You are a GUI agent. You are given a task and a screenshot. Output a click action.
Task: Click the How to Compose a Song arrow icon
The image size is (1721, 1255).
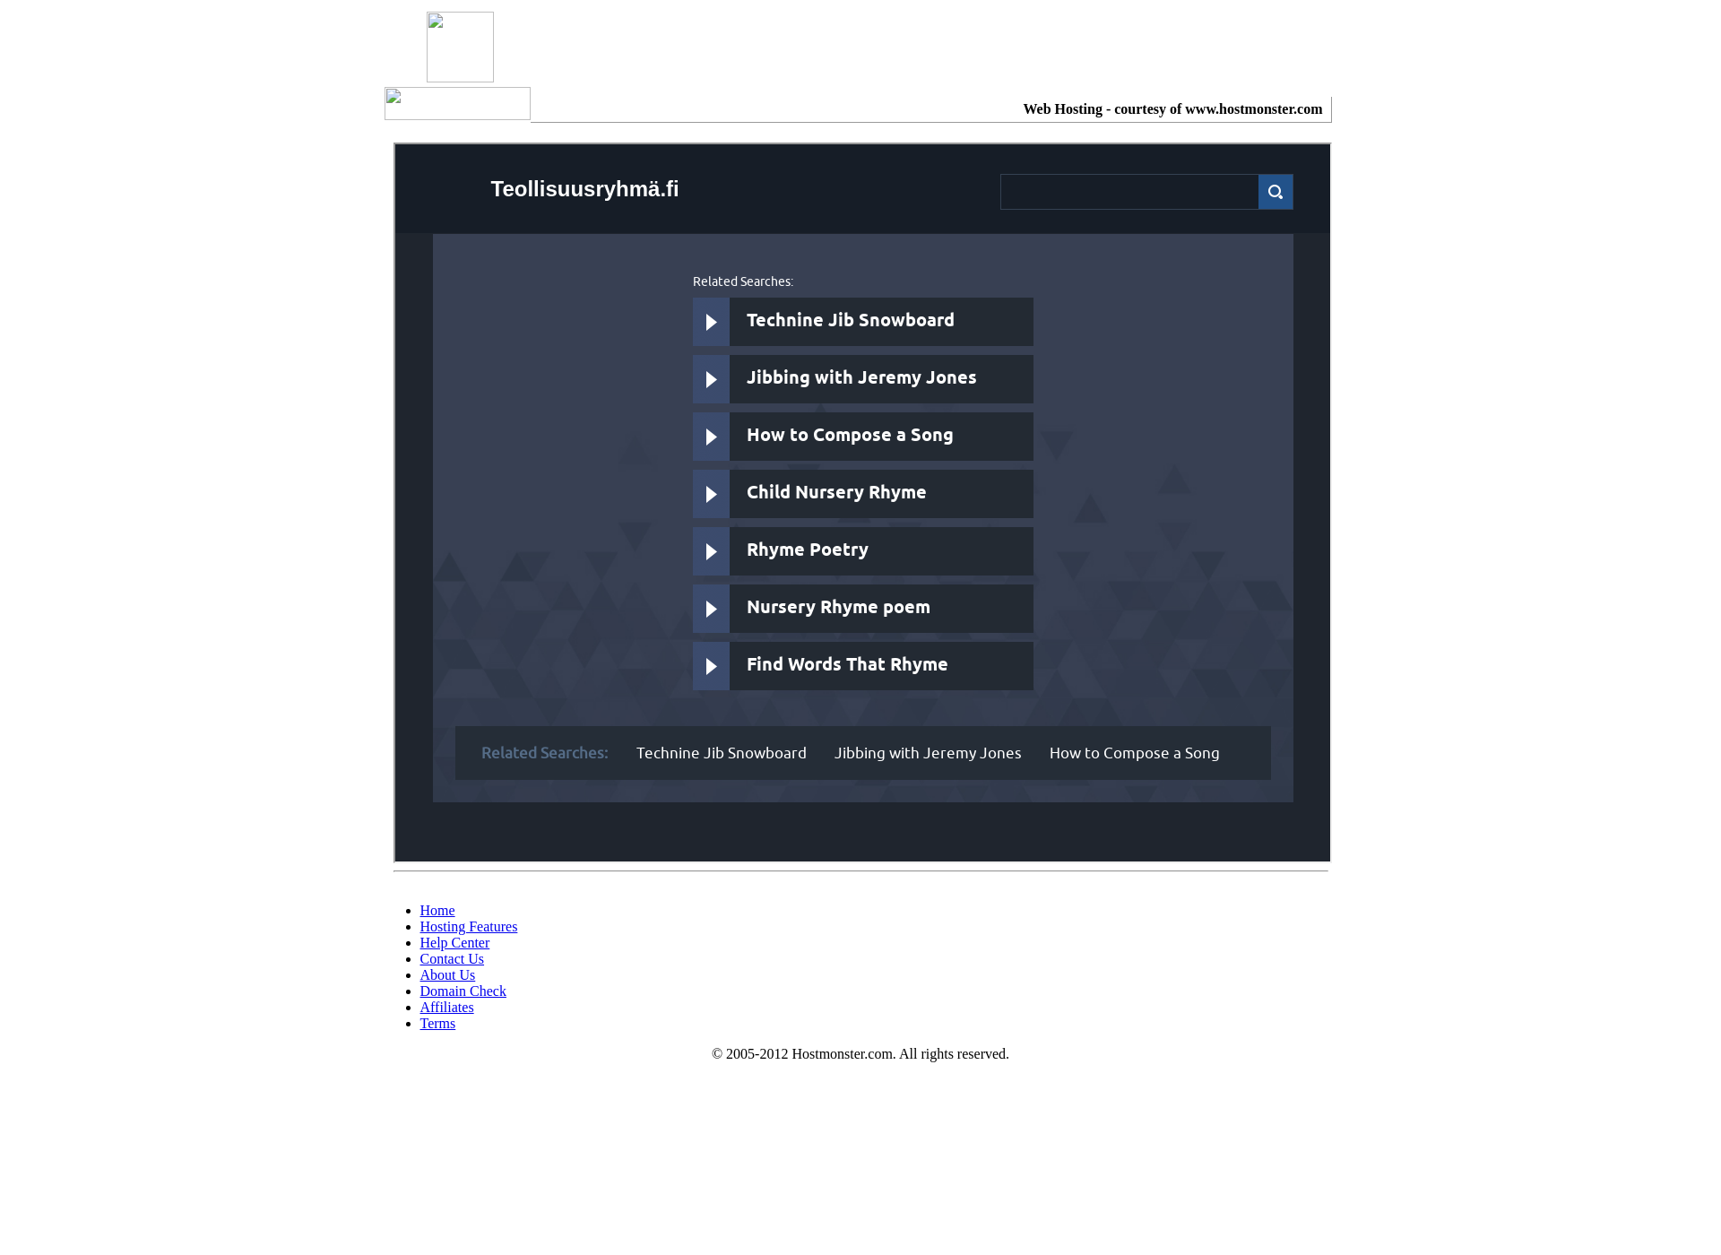711,436
